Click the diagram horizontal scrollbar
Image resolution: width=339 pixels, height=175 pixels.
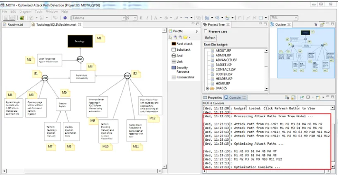point(81,171)
